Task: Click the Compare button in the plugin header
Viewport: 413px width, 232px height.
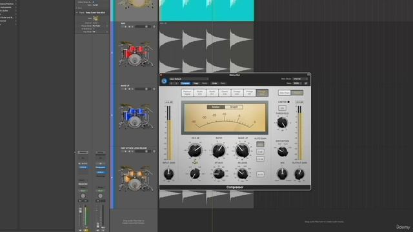Action: (x=185, y=83)
